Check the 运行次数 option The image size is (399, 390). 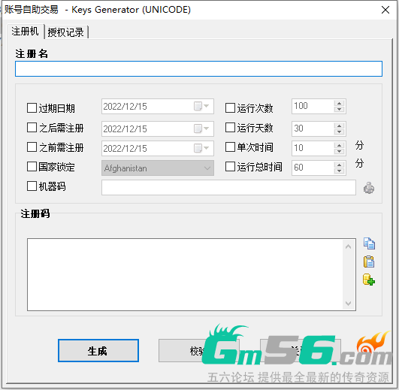230,107
